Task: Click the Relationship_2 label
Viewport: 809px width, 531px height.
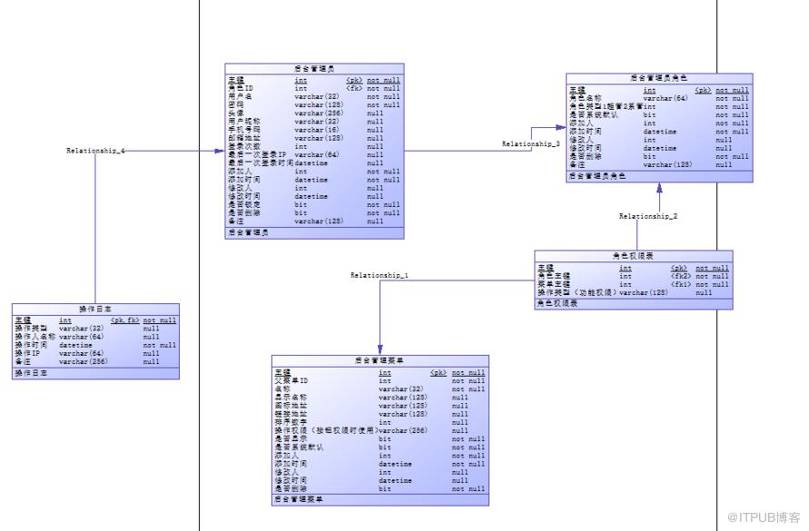Action: [648, 216]
